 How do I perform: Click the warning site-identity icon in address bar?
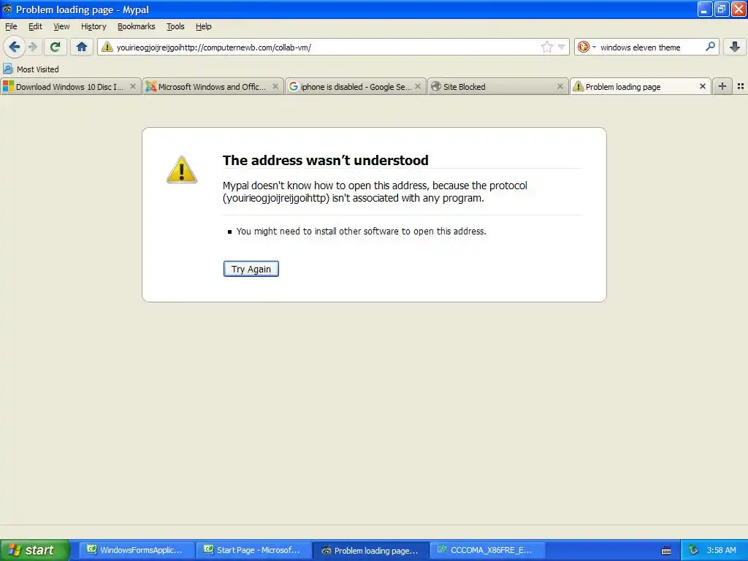click(x=107, y=47)
